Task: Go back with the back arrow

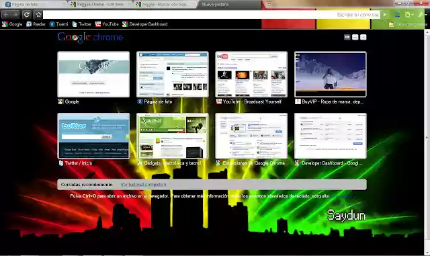Action: 6,15
